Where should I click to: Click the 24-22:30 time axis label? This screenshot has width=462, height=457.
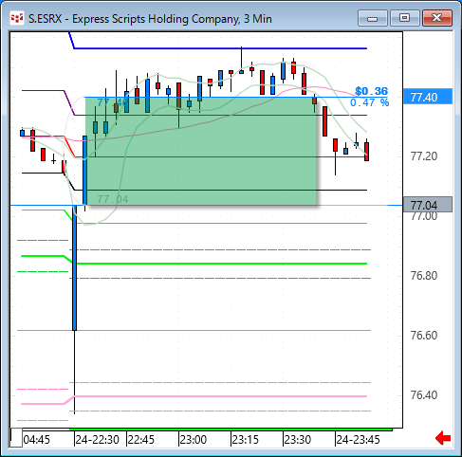[98, 440]
